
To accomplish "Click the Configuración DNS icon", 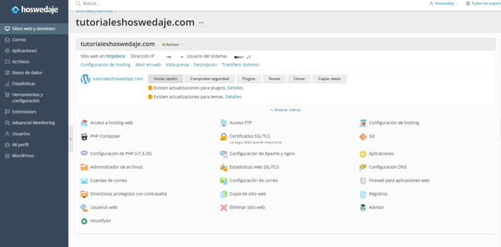I will click(x=363, y=167).
